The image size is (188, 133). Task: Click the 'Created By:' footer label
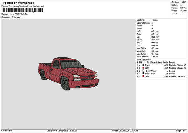tap(7, 131)
